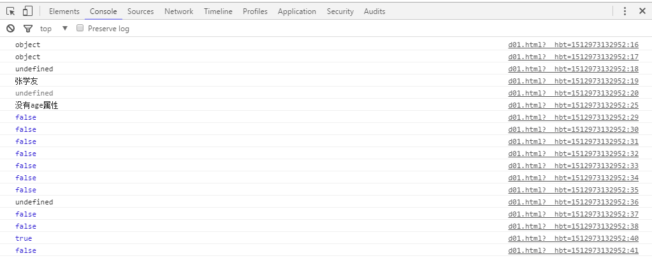
Task: Follow the source link ending in 952:25
Action: point(573,106)
